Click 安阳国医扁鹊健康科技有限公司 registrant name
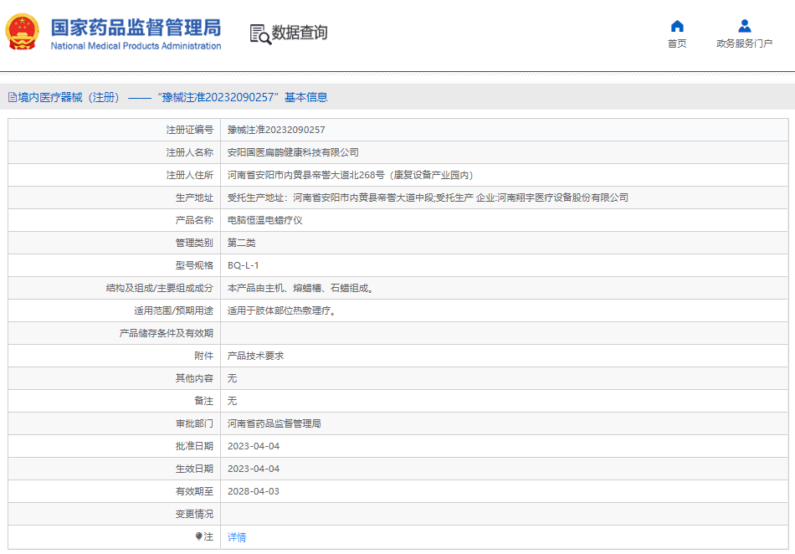This screenshot has height=554, width=795. point(293,152)
